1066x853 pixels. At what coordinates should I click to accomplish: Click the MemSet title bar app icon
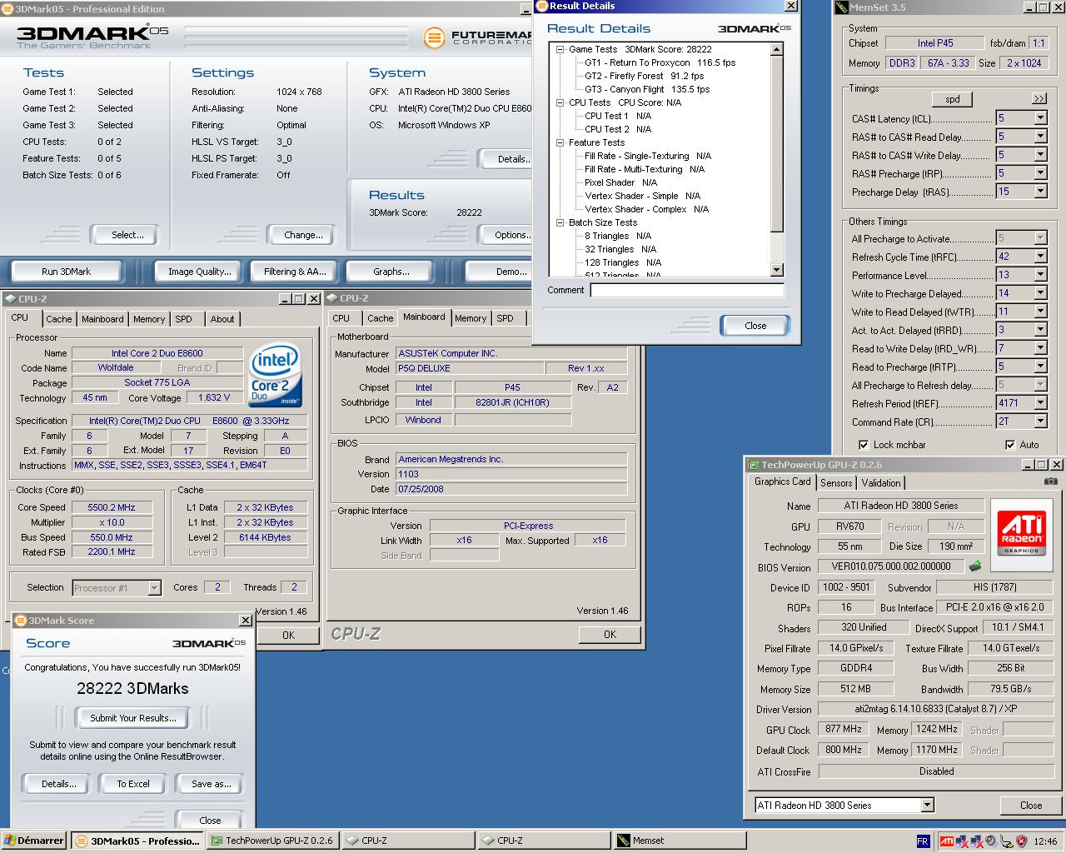tap(842, 7)
